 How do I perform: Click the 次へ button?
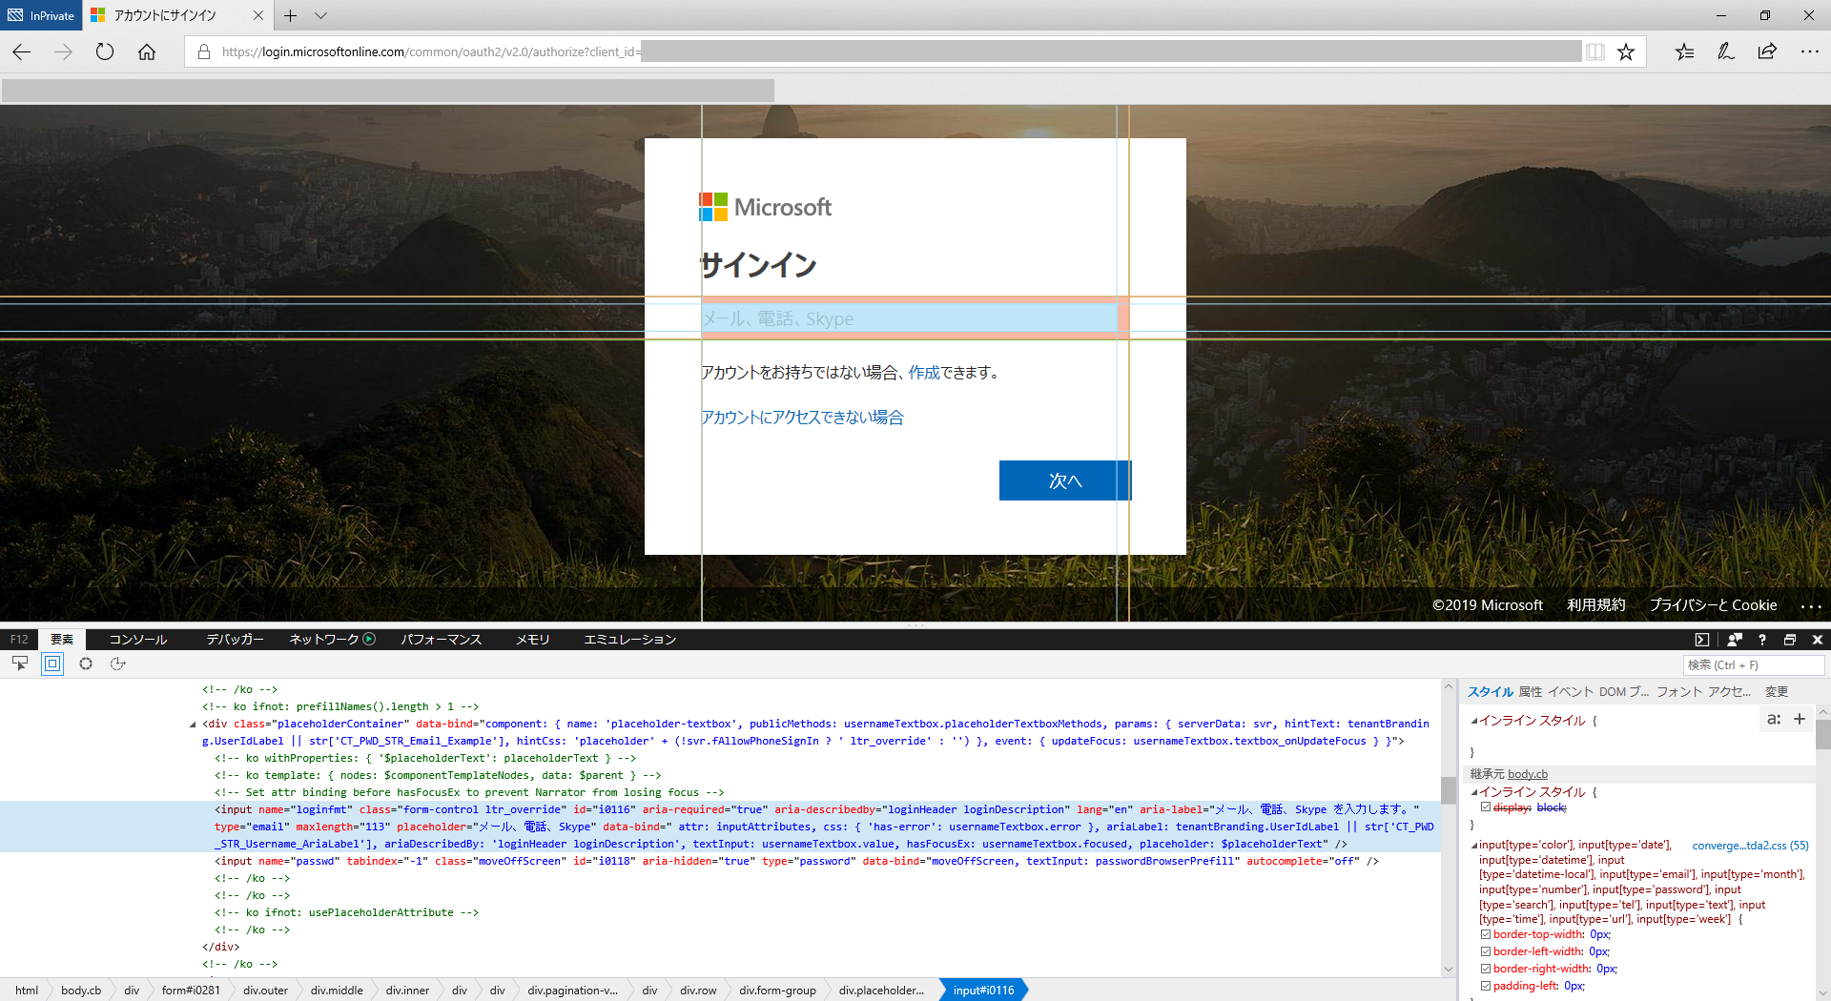click(1065, 480)
